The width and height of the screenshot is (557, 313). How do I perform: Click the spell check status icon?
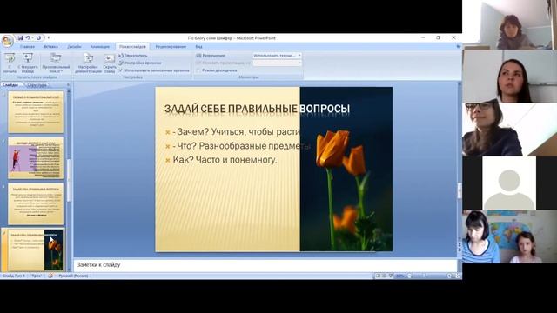click(x=50, y=276)
